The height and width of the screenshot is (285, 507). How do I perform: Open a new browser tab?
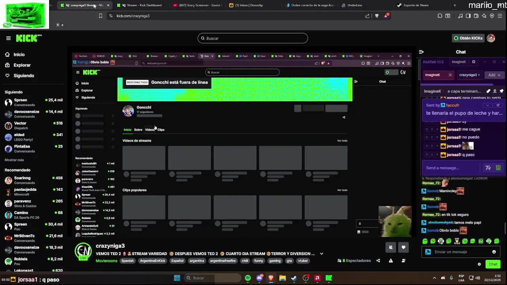pyautogui.click(x=455, y=5)
